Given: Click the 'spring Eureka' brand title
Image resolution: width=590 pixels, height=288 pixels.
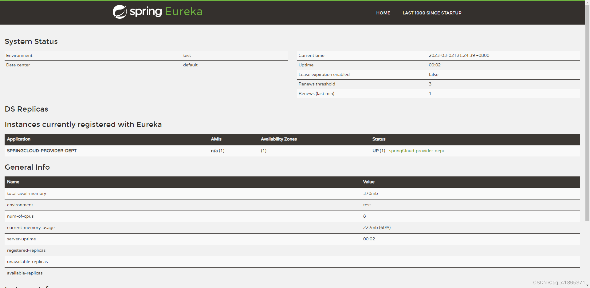Looking at the screenshot, I should click(166, 12).
